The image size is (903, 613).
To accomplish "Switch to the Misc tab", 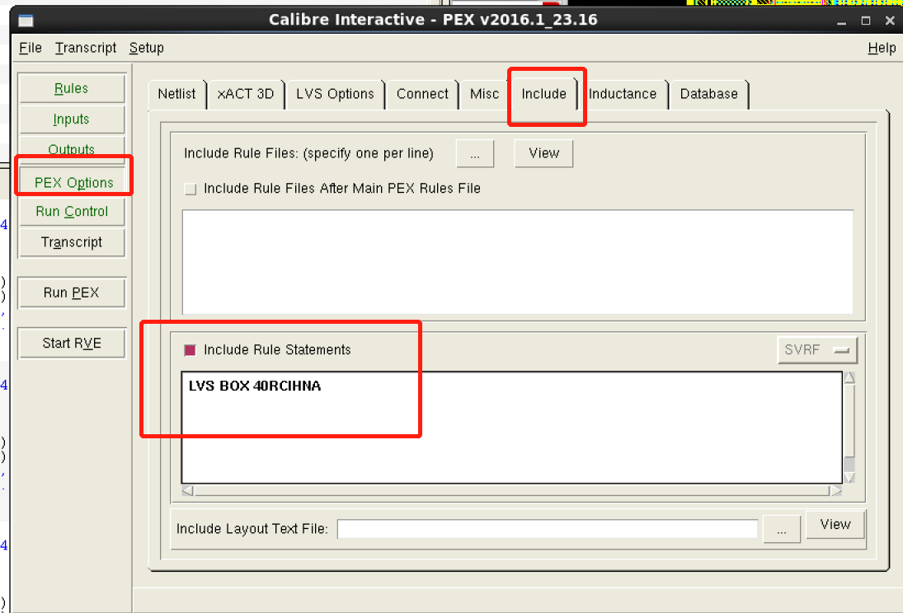I will pos(484,94).
